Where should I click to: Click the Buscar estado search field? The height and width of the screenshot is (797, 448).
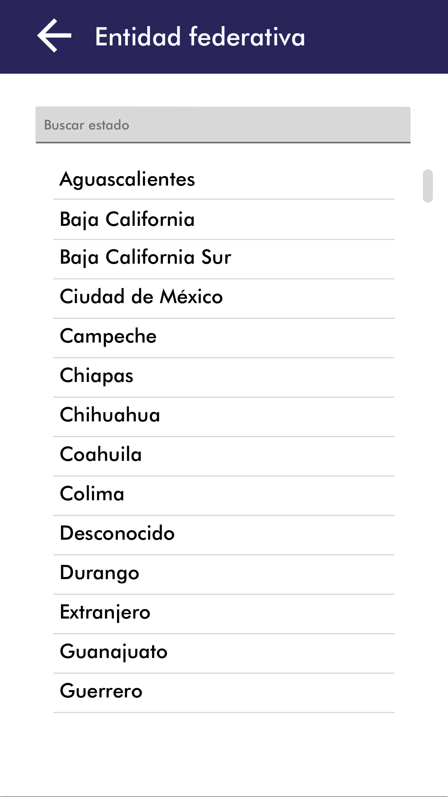[223, 125]
